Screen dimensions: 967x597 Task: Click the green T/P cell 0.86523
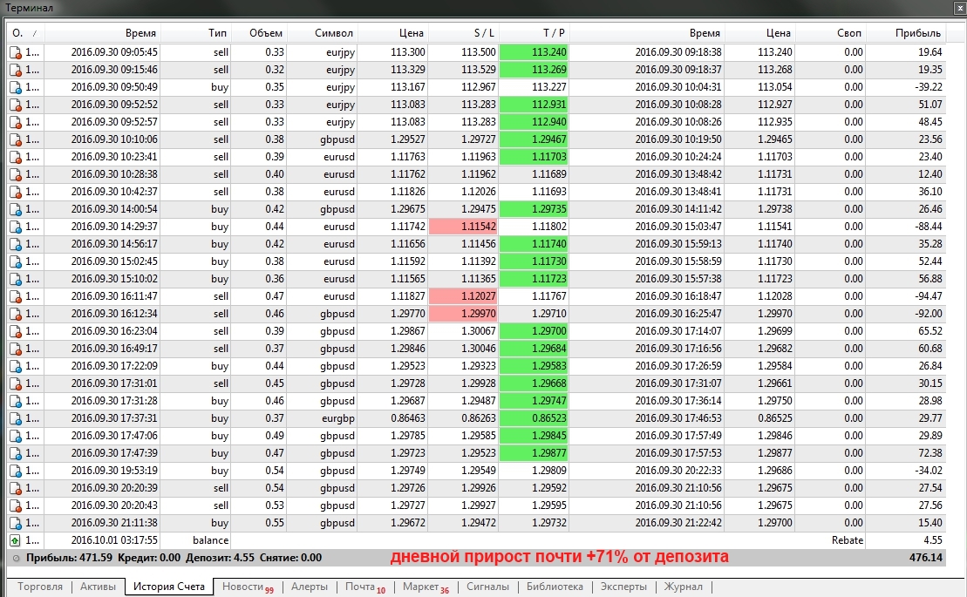click(x=534, y=418)
